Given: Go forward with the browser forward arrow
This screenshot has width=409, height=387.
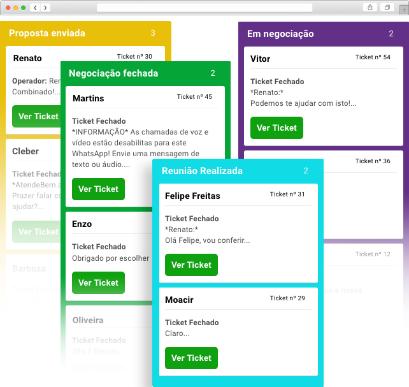Looking at the screenshot, I should [45, 8].
